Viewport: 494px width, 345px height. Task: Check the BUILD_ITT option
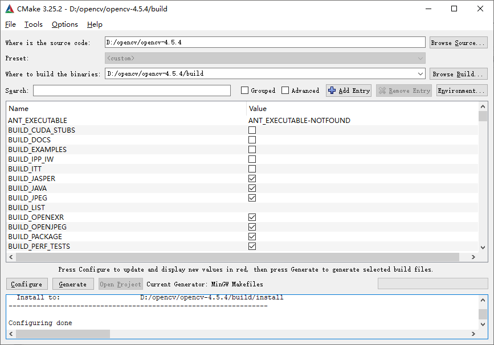(252, 169)
